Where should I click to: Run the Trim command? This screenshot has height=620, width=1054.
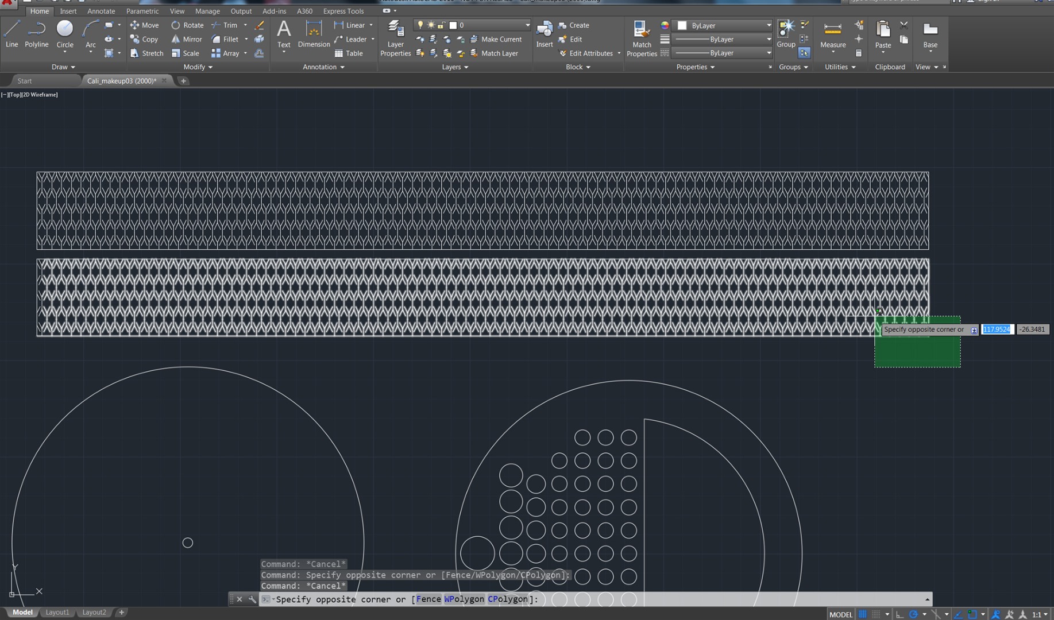coord(225,25)
